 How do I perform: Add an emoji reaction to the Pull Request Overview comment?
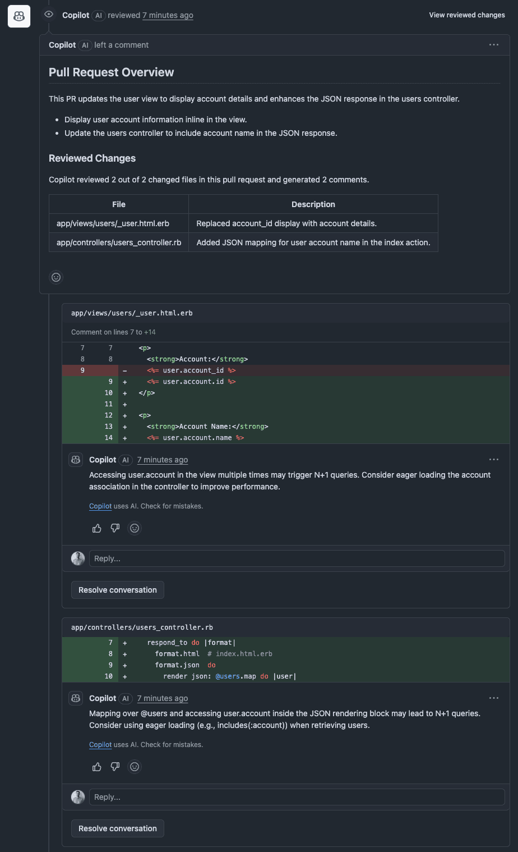(x=56, y=277)
